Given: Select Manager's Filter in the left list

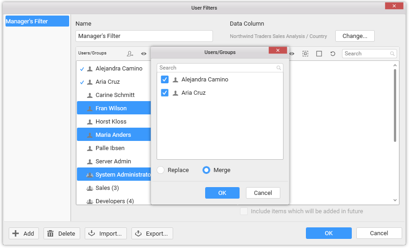Looking at the screenshot, I should point(37,21).
